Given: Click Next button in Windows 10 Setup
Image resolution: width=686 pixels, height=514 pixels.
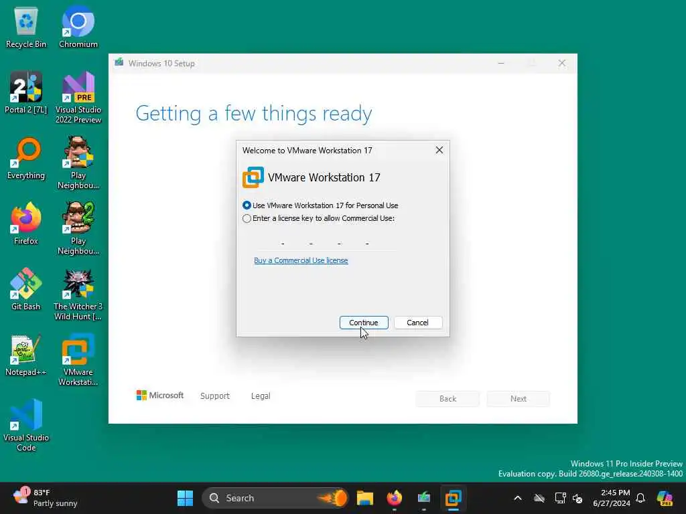Looking at the screenshot, I should coord(519,399).
